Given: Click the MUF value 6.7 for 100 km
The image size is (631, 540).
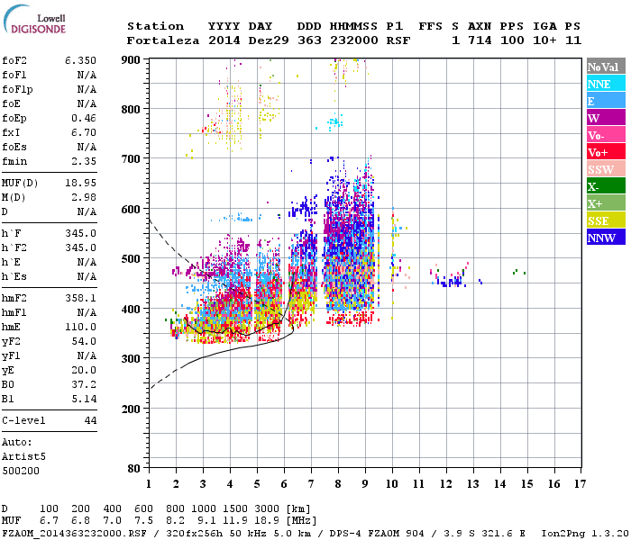Looking at the screenshot, I should (49, 521).
